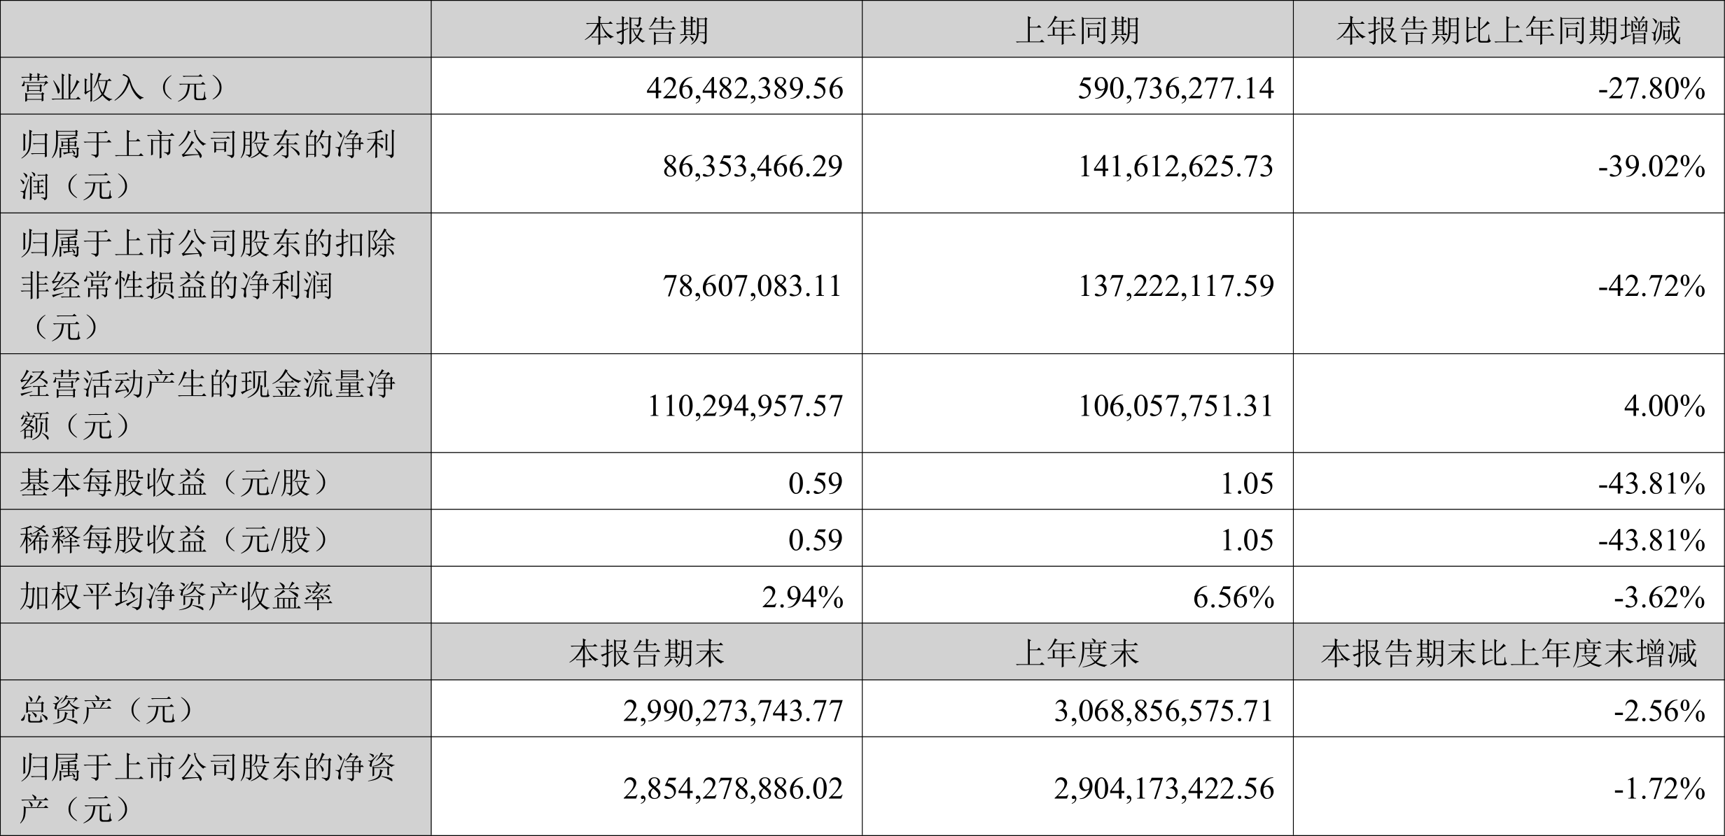Click total assets value 2,990,273,743.77
This screenshot has height=836, width=1725.
click(x=733, y=710)
